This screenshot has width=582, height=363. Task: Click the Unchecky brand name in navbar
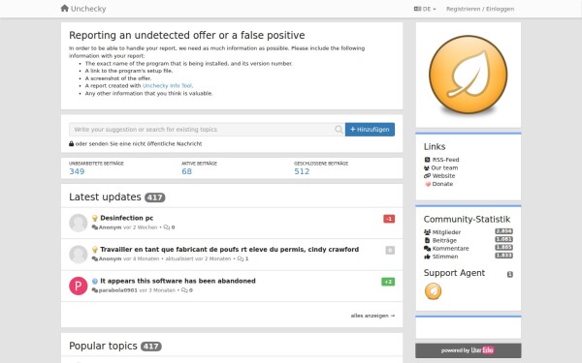[88, 9]
